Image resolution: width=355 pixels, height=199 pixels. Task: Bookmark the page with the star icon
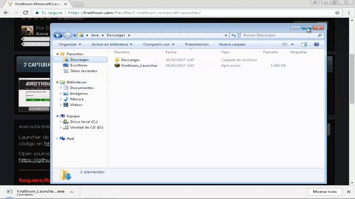click(337, 13)
